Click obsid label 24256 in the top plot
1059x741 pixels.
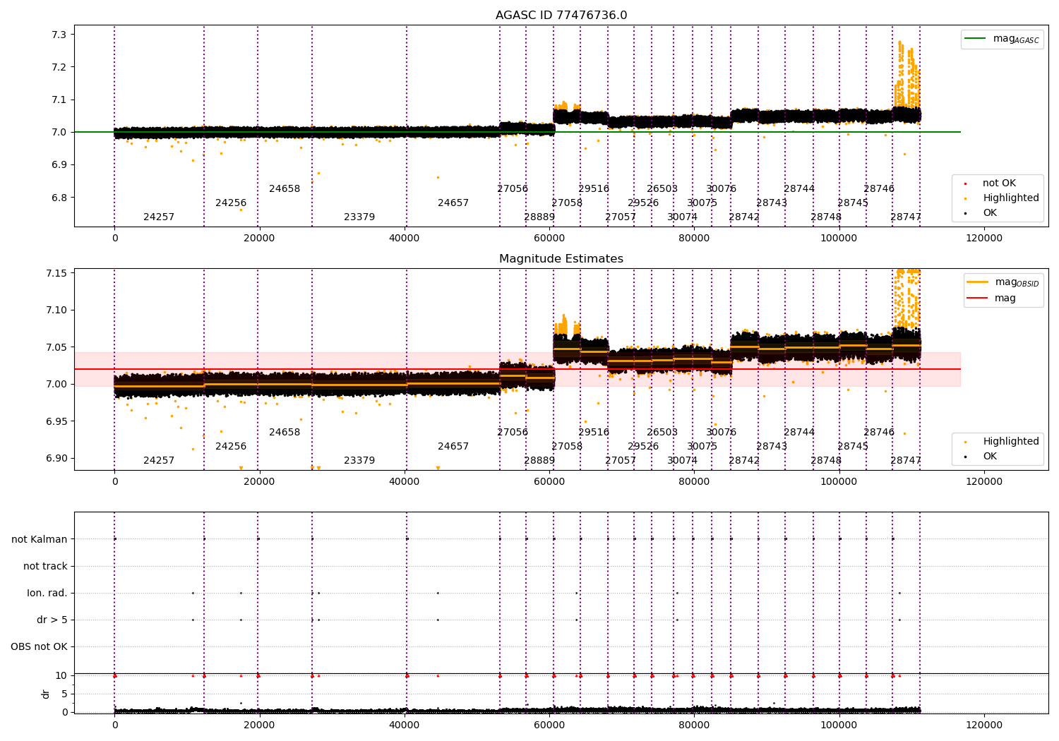click(x=231, y=203)
